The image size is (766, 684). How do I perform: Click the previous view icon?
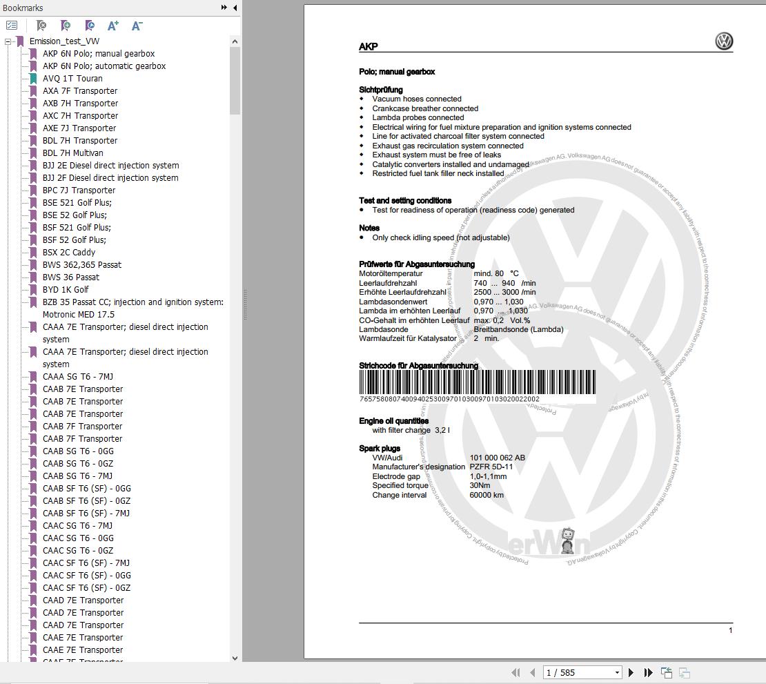(x=667, y=673)
